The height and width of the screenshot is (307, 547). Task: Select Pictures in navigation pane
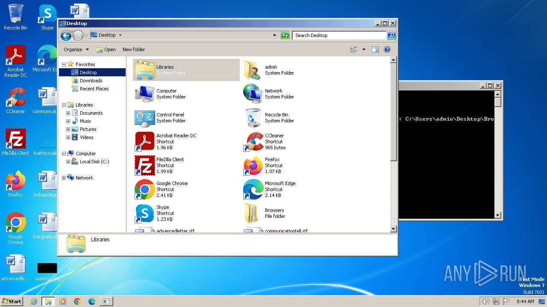(x=88, y=129)
